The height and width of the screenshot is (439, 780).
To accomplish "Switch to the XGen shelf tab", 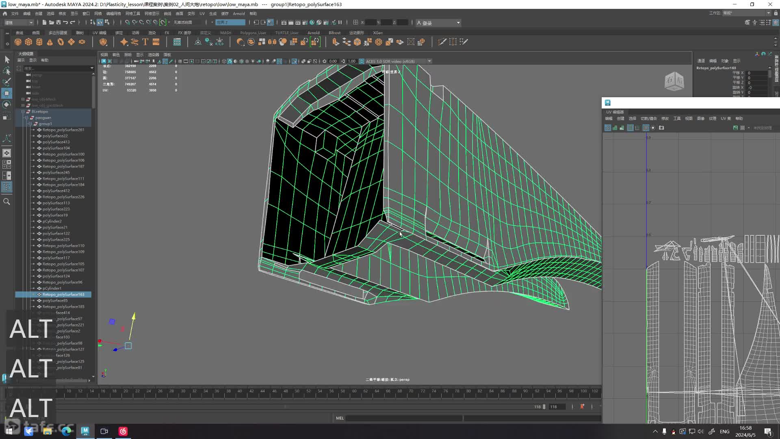I will (378, 33).
